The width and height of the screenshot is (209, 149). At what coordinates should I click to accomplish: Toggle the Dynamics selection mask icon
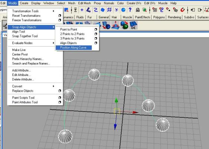(116, 10)
